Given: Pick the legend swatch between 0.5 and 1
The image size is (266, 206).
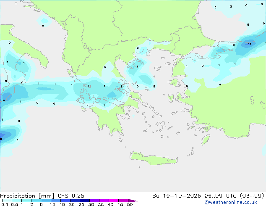Looking at the screenshot, I should click(x=17, y=201).
